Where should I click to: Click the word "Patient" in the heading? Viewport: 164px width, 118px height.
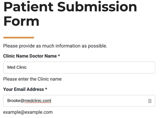point(29,7)
